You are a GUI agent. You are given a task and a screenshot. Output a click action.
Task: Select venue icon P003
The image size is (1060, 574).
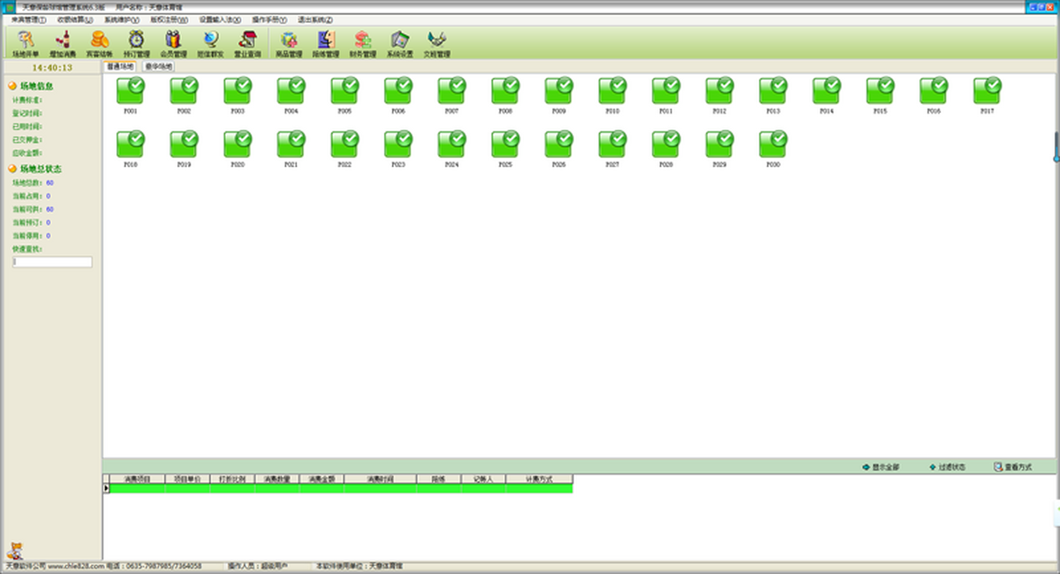[238, 91]
